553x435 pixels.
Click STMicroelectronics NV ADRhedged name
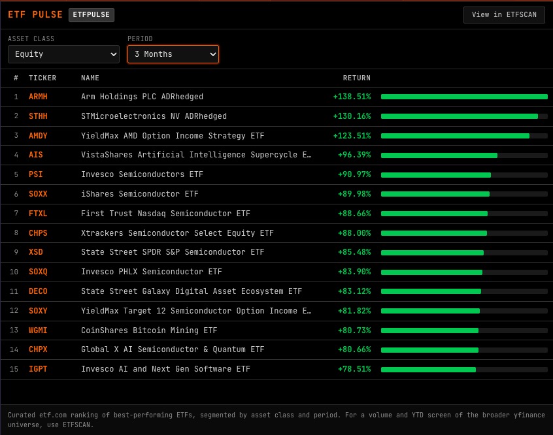154,116
